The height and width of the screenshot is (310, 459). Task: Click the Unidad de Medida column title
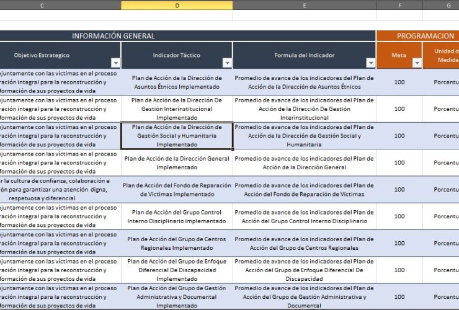[446, 55]
